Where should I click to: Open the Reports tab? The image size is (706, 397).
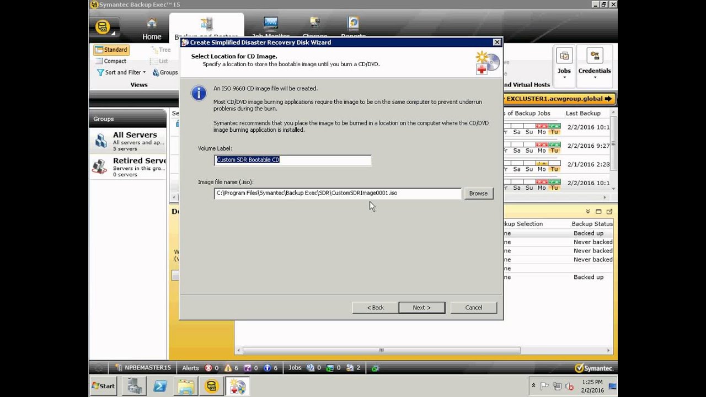(x=354, y=26)
